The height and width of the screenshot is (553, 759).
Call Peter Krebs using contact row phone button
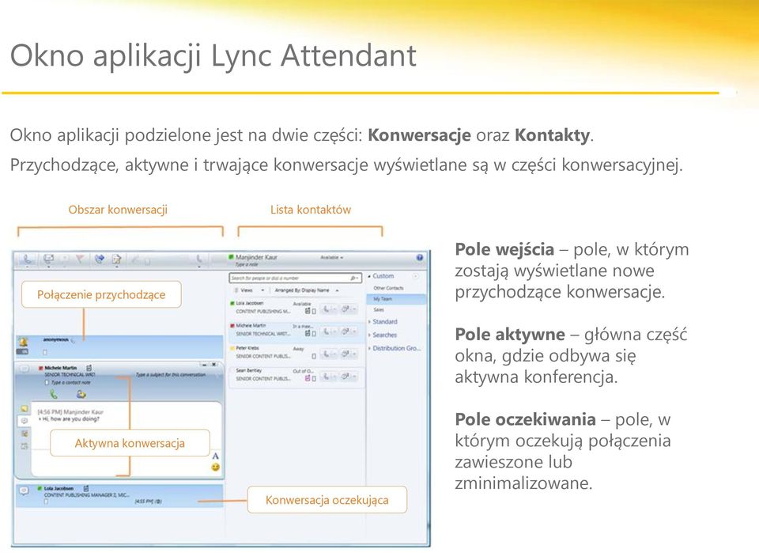327,354
